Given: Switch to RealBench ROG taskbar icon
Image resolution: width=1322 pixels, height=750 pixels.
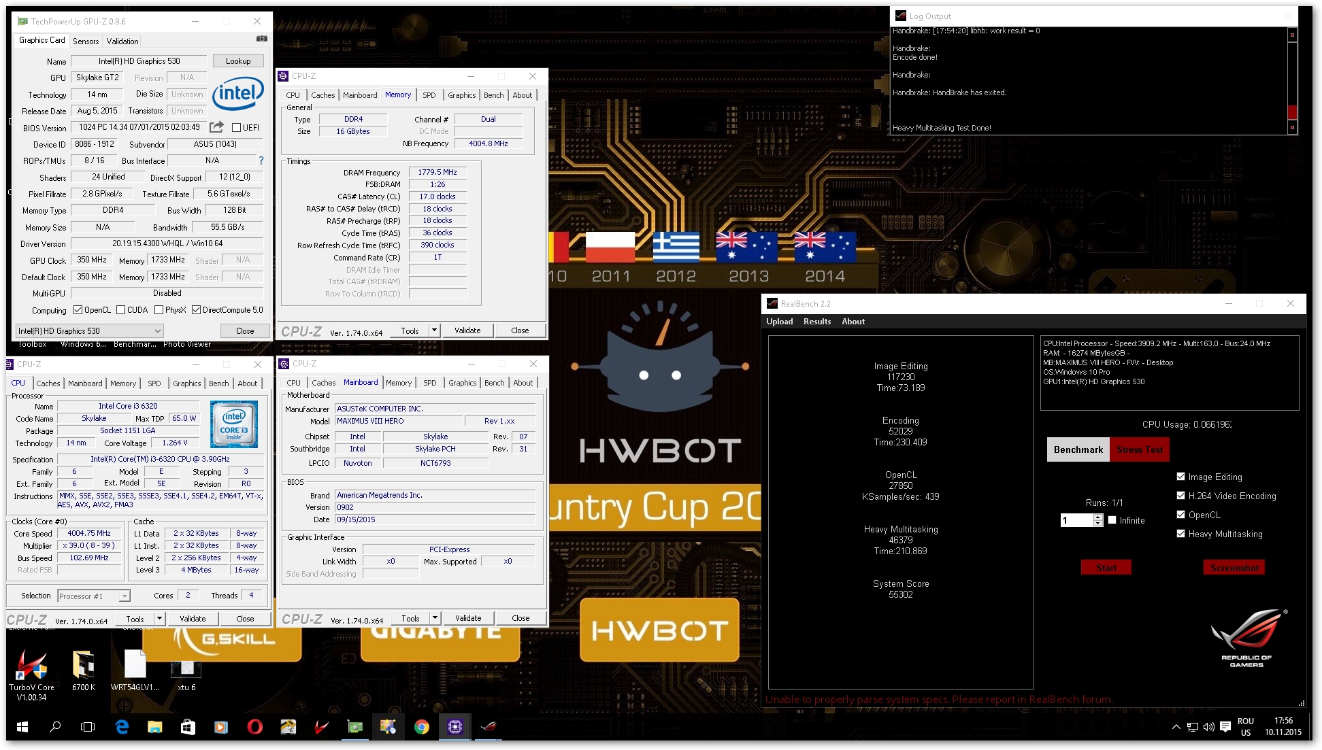Looking at the screenshot, I should (489, 727).
